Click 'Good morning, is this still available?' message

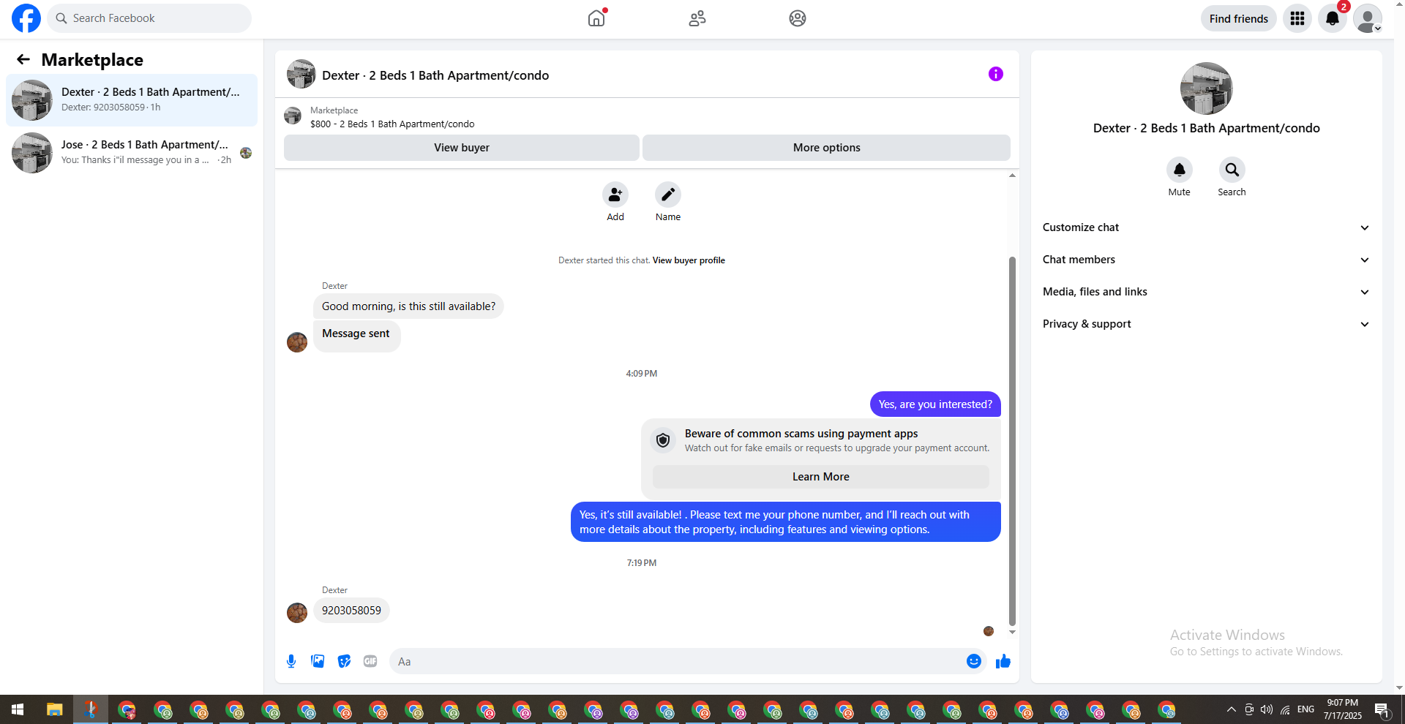[408, 306]
